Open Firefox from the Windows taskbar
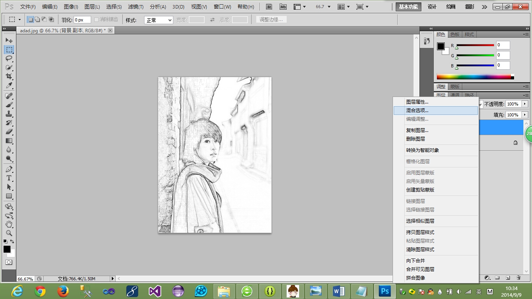 pos(63,291)
